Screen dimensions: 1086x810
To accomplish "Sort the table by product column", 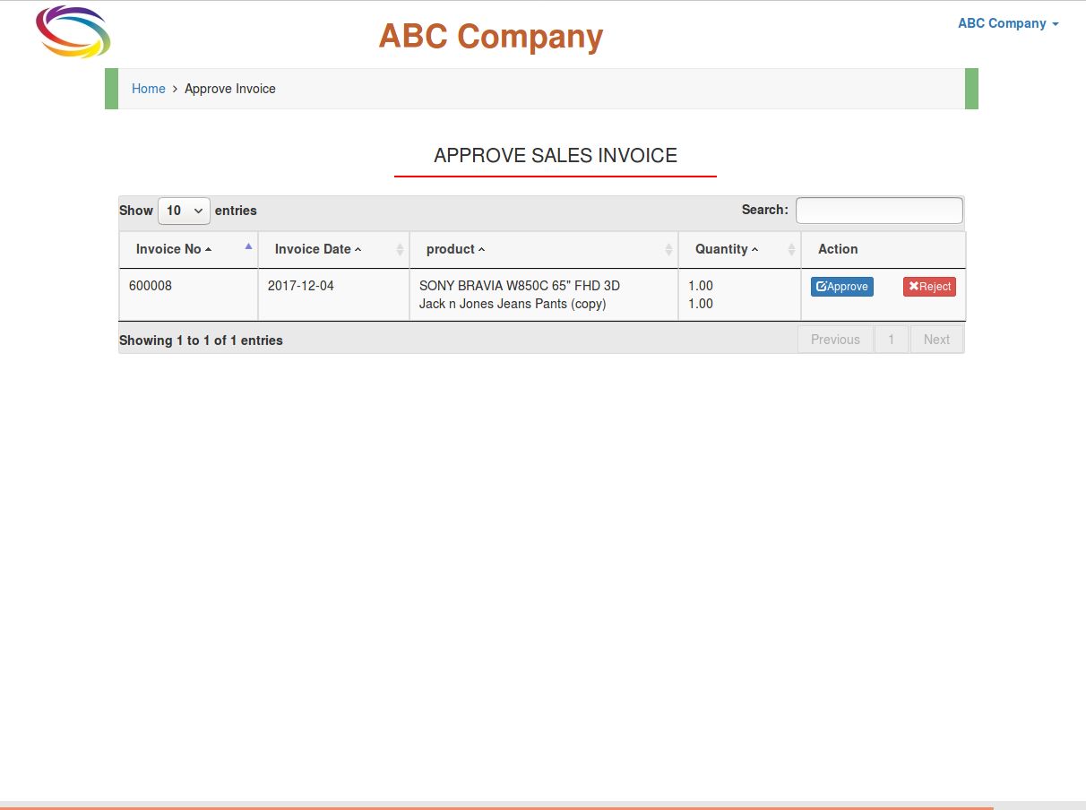I will point(543,249).
